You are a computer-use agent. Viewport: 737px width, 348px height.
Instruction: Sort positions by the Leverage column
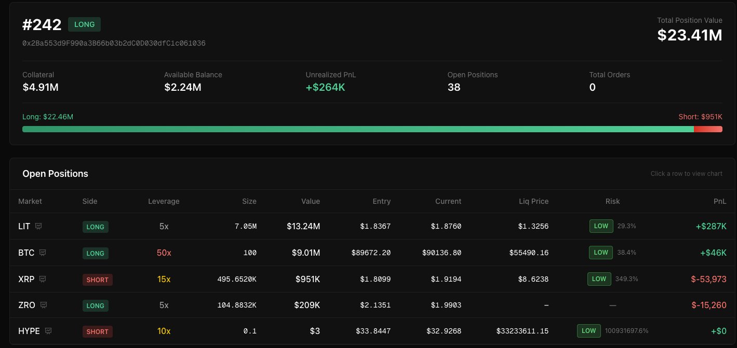click(x=164, y=201)
